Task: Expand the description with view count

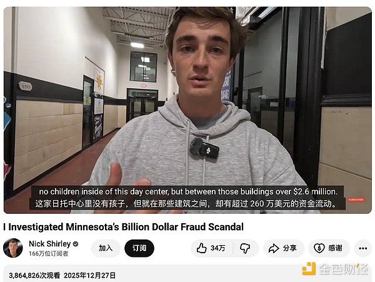Action: coord(187,273)
